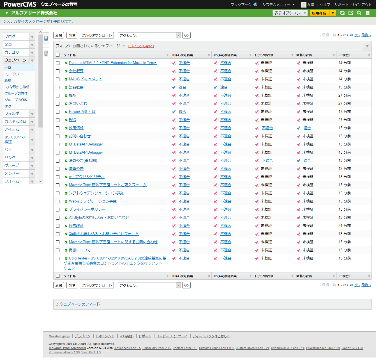Click the sidebar scrollbar down arrow
The height and width of the screenshot is (362, 376).
coord(41,181)
